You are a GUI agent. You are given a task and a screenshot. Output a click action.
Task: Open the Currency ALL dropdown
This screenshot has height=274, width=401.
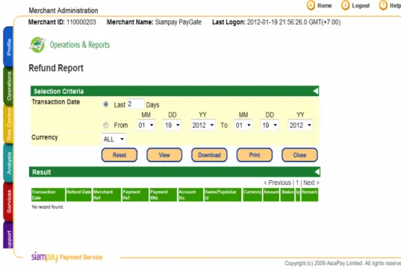pos(114,139)
